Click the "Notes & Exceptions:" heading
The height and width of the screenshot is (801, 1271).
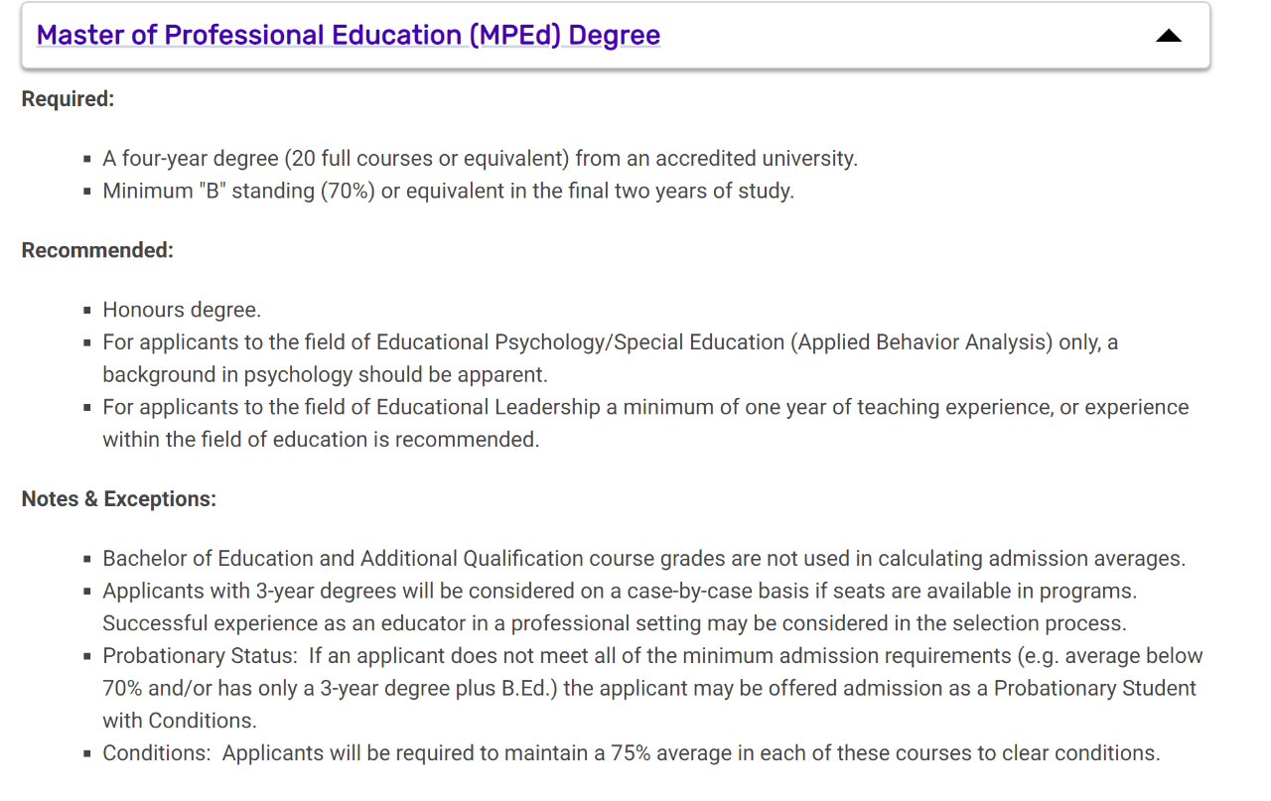pyautogui.click(x=118, y=498)
